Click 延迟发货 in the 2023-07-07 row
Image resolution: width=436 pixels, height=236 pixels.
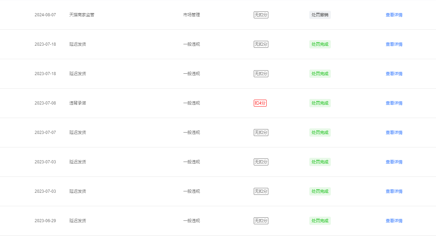coord(77,133)
